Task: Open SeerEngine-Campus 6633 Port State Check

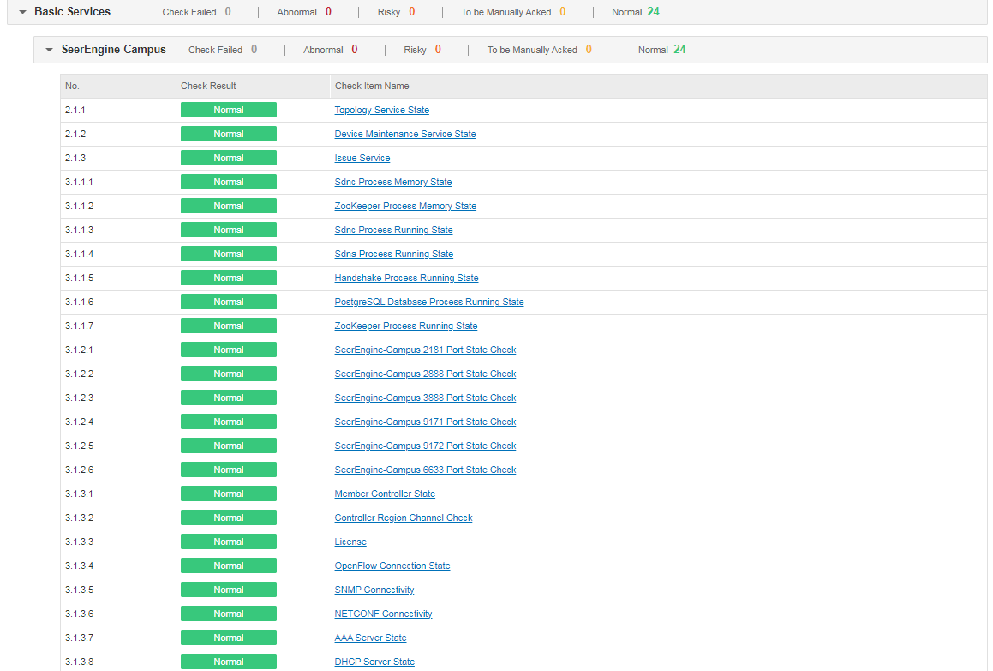Action: coord(426,470)
